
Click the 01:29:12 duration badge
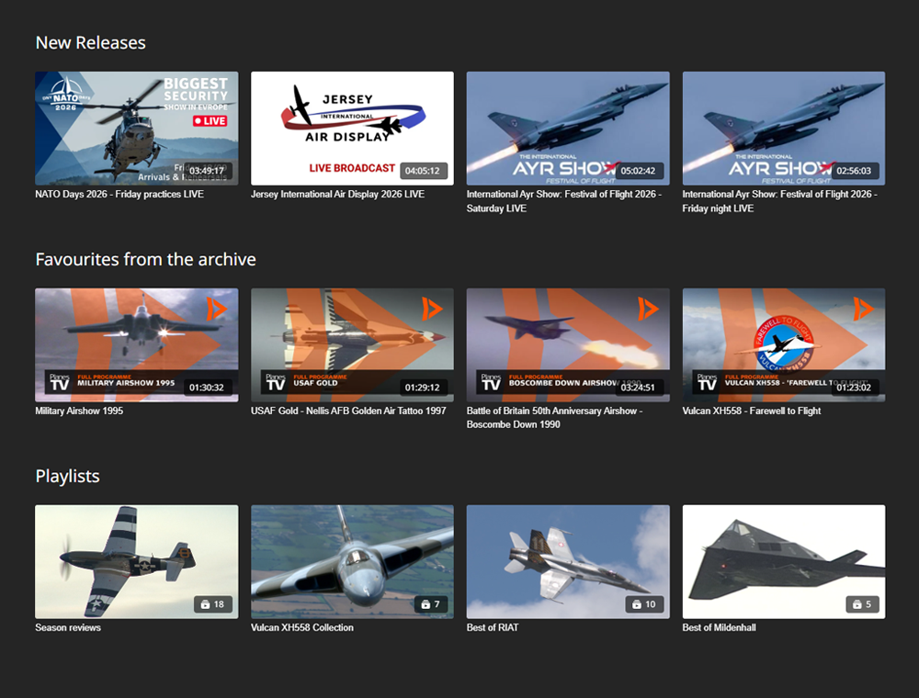point(423,388)
